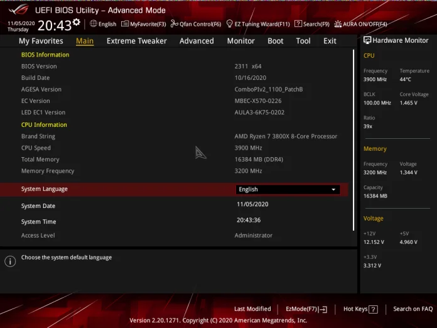Switch to EzMode(F7)
Viewport: 437px width, 328px height.
(x=306, y=309)
